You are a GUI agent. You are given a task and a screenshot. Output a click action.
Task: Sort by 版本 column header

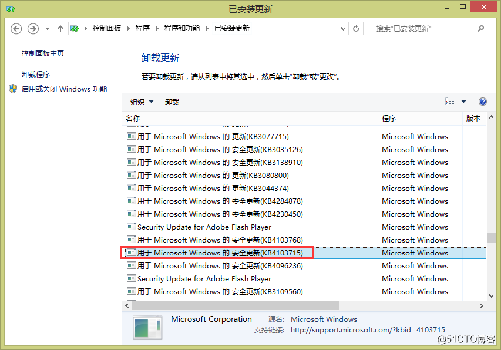[473, 119]
